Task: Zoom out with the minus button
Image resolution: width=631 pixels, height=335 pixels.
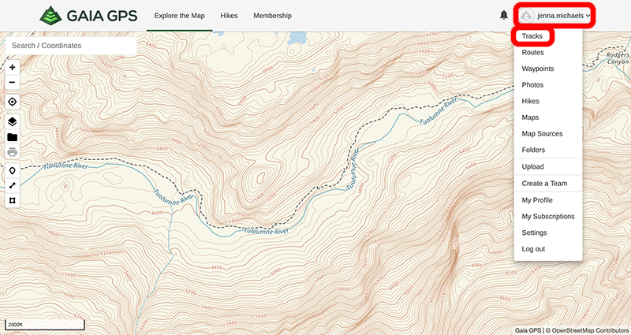Action: pos(12,83)
